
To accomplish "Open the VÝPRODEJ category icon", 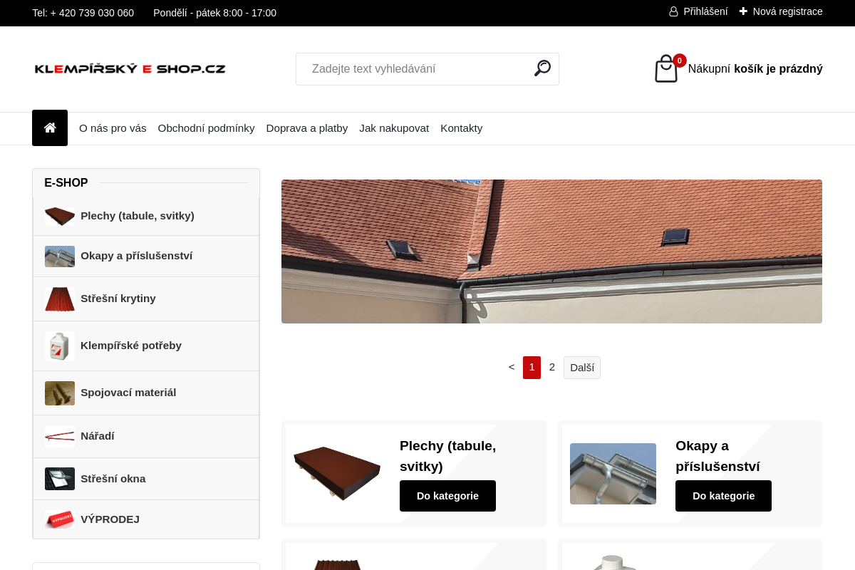I will (x=59, y=519).
